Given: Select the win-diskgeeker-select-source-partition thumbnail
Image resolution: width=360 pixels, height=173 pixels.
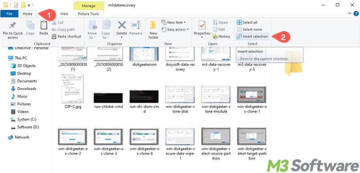Looking at the screenshot, I should point(216,137).
